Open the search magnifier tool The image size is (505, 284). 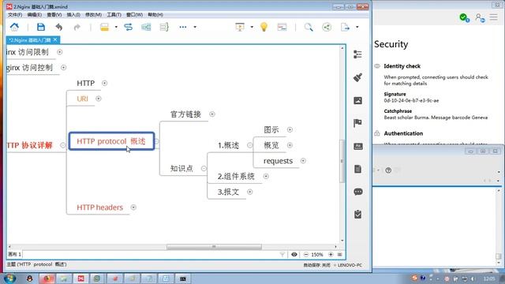pyautogui.click(x=309, y=27)
